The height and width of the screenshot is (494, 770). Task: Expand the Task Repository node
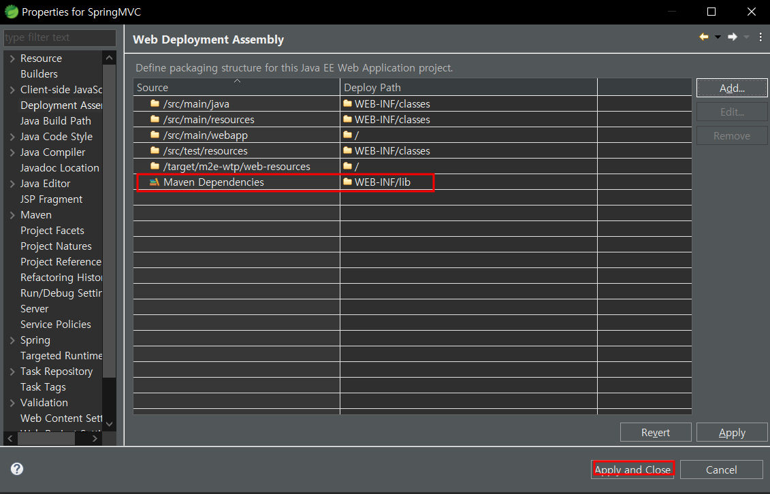coord(12,372)
